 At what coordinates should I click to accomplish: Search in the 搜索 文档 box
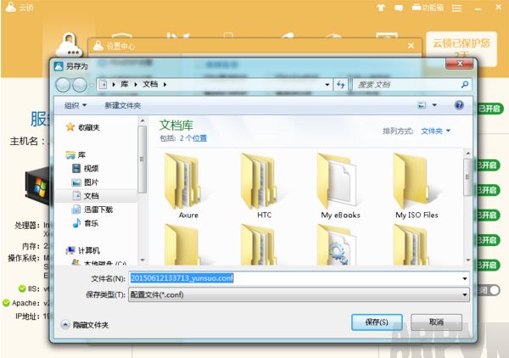(x=407, y=85)
